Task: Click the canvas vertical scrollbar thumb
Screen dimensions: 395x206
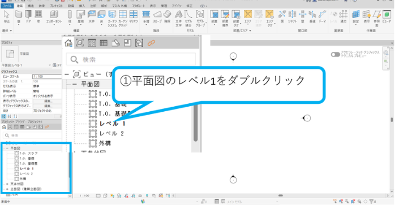Action: click(x=392, y=120)
